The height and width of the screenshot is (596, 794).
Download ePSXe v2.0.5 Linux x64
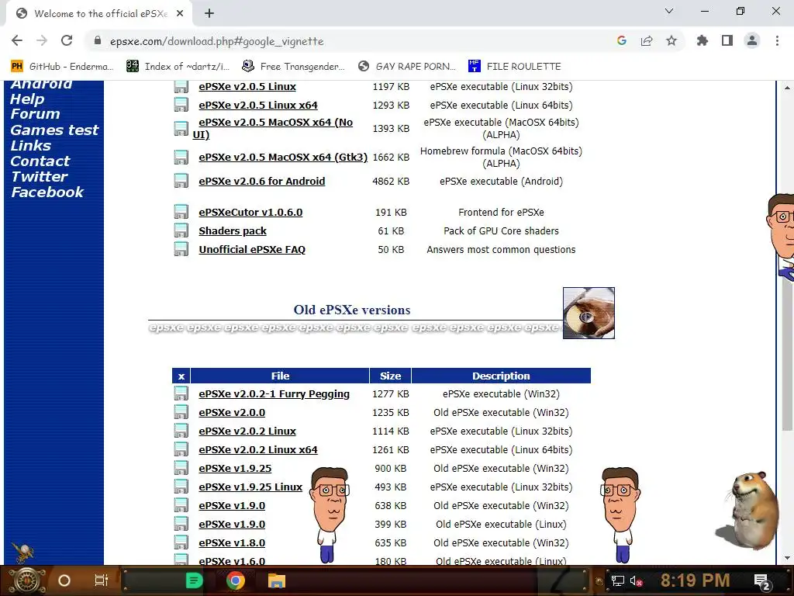tap(257, 106)
